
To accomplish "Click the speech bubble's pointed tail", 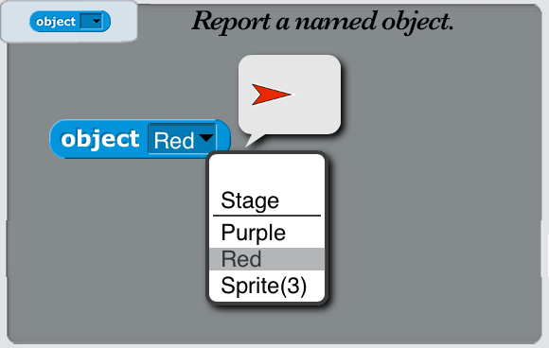I will click(255, 140).
